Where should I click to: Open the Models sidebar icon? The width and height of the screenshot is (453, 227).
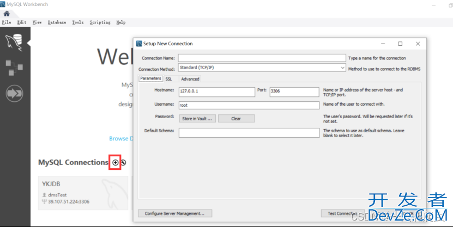14,68
